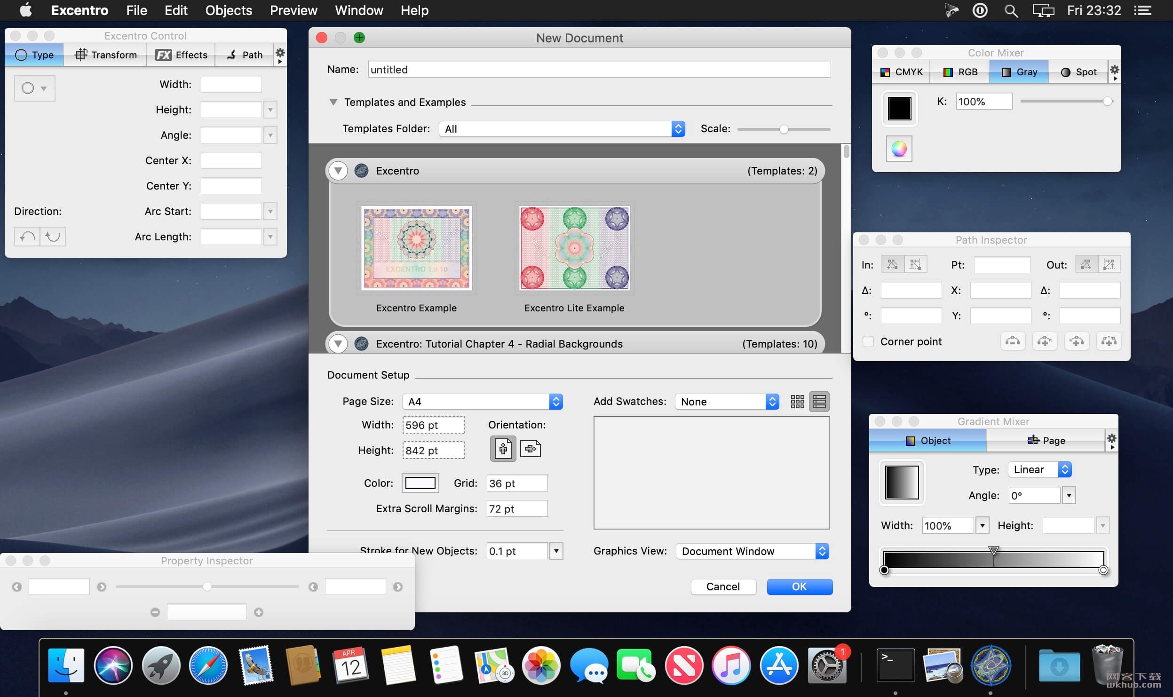This screenshot has height=697, width=1173.
Task: Open Page Size A4 dropdown
Action: 483,402
